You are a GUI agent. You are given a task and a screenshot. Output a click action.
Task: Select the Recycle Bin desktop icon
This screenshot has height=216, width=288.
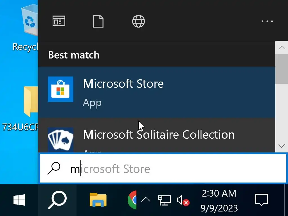[x=25, y=28]
